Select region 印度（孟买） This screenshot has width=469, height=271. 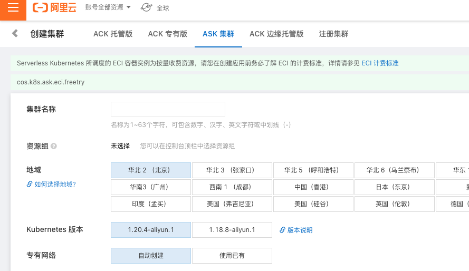151,204
